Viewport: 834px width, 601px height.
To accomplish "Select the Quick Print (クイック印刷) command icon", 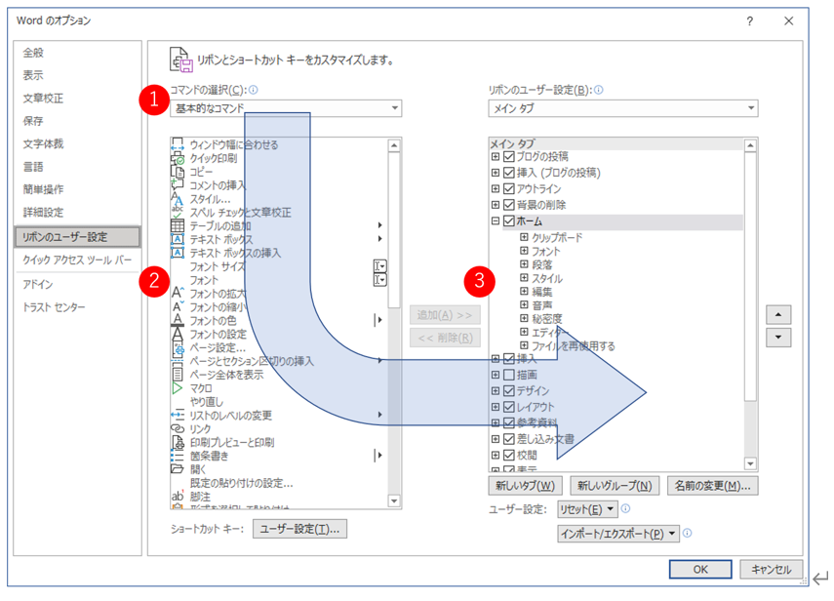I will (178, 158).
